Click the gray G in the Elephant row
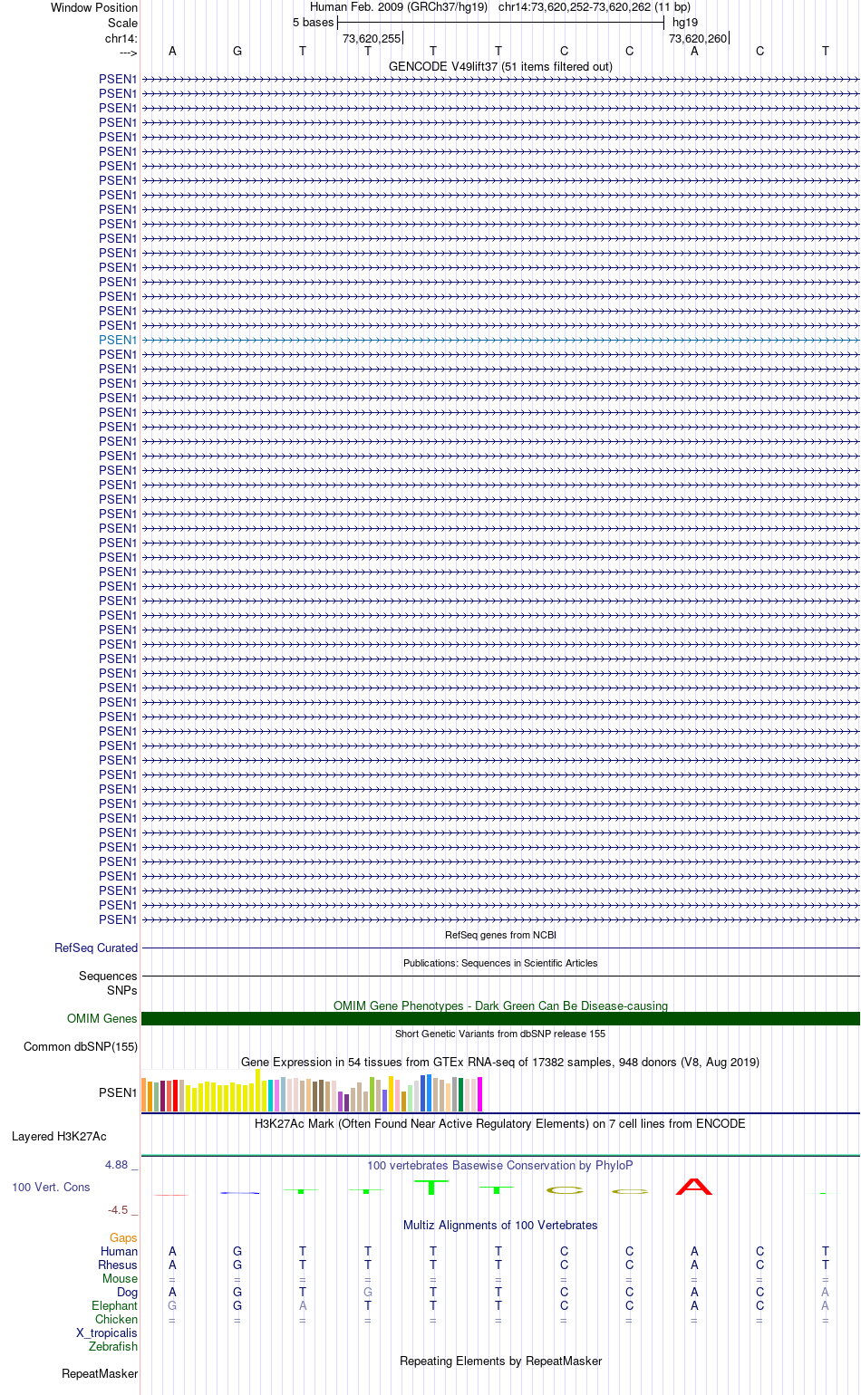The height and width of the screenshot is (1395, 861). tap(172, 1305)
